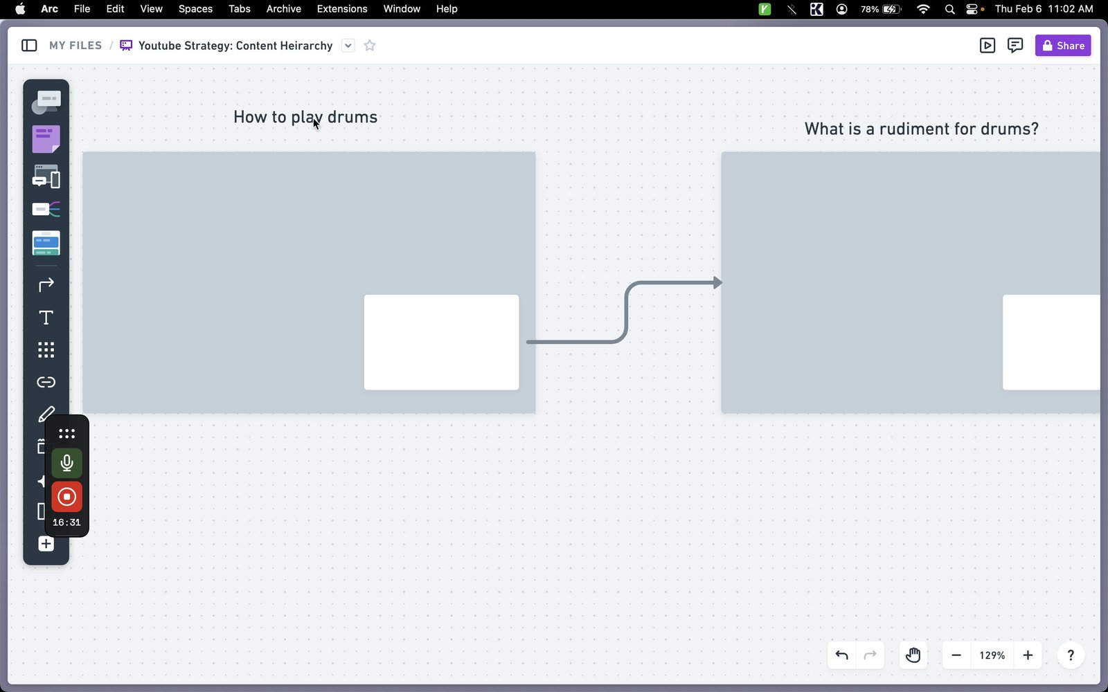
Task: Undo the last canvas action
Action: coord(842,655)
